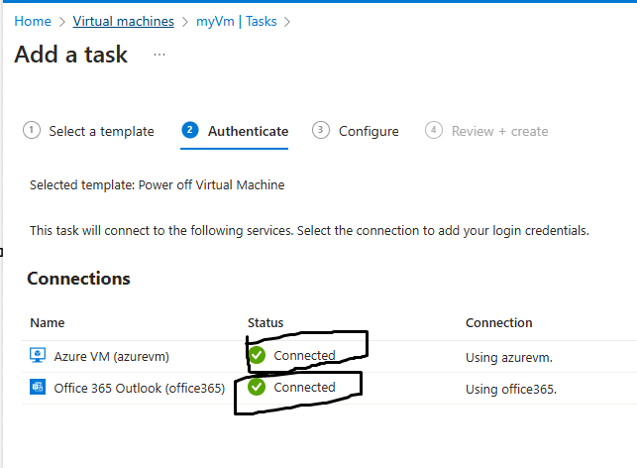Open Virtual machines breadcrumb link

pos(124,21)
